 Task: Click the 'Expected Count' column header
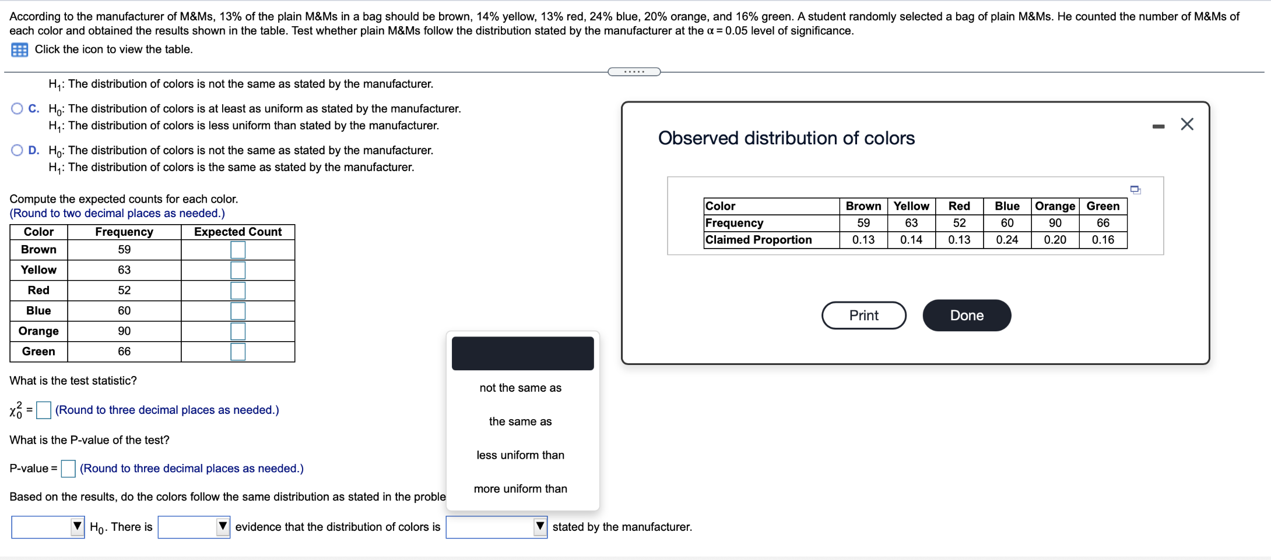click(x=238, y=232)
